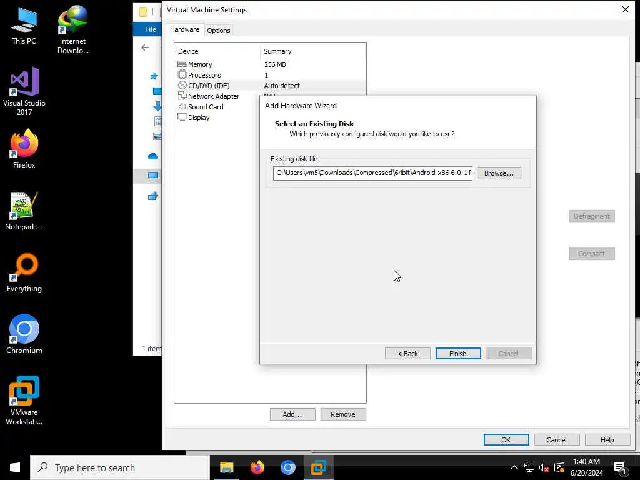Switch to VMware Workstation taskbar button
This screenshot has width=640, height=480.
click(x=318, y=467)
